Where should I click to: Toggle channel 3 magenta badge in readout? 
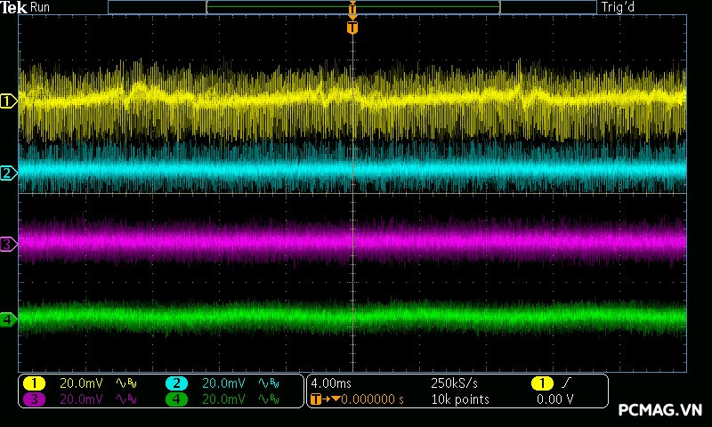(34, 399)
